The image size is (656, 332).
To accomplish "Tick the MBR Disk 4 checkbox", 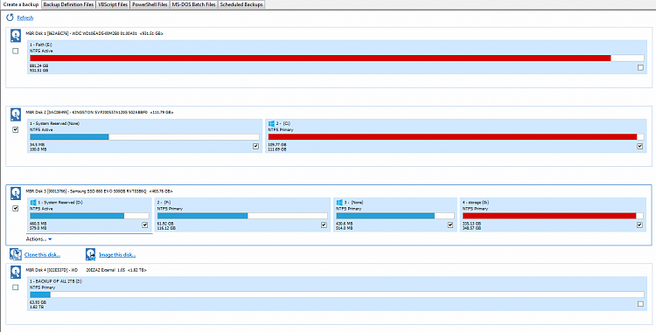I will click(x=16, y=287).
